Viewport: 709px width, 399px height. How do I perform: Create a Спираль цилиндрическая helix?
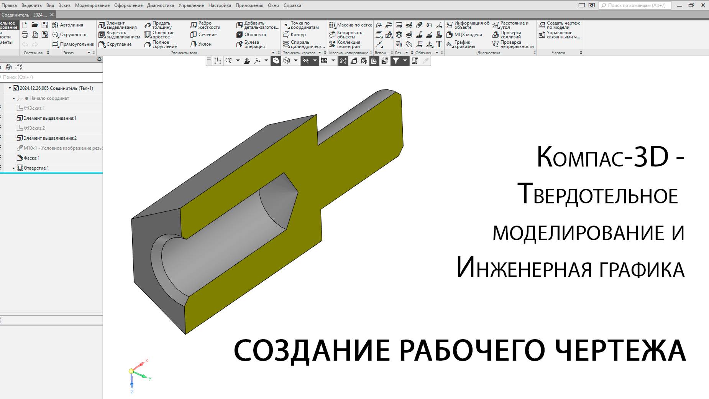pos(304,45)
